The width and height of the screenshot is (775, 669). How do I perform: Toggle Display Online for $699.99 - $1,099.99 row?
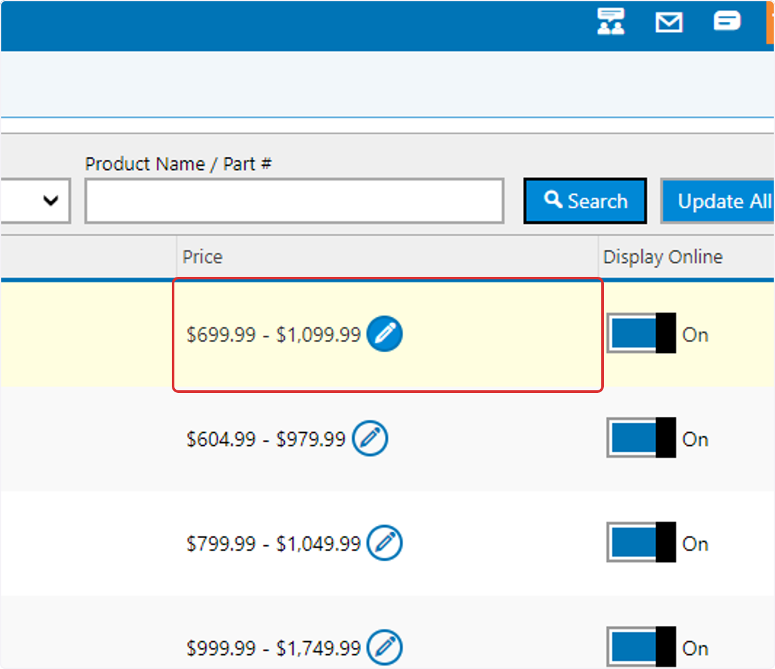click(x=641, y=334)
